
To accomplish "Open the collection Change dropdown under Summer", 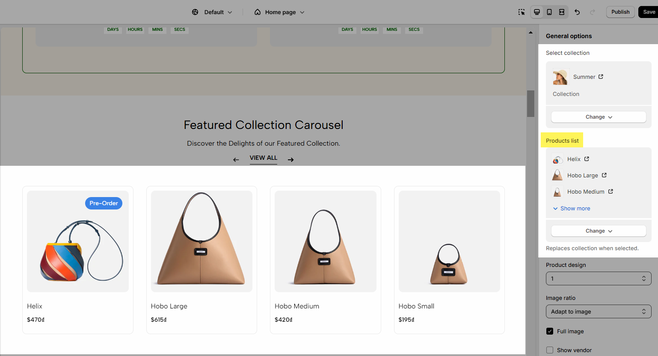I will [599, 117].
